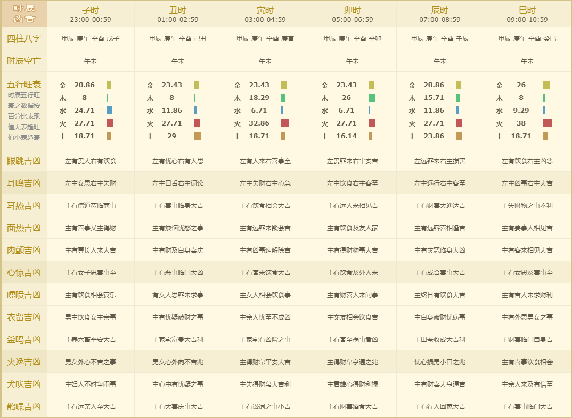Click the 鹊噪吉凶 row label
572x418 pixels.
(24, 406)
